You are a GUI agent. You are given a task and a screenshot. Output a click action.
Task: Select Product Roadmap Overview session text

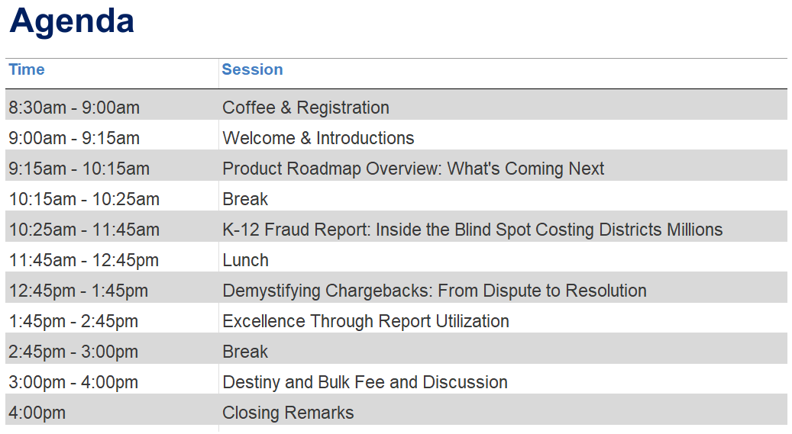point(413,169)
